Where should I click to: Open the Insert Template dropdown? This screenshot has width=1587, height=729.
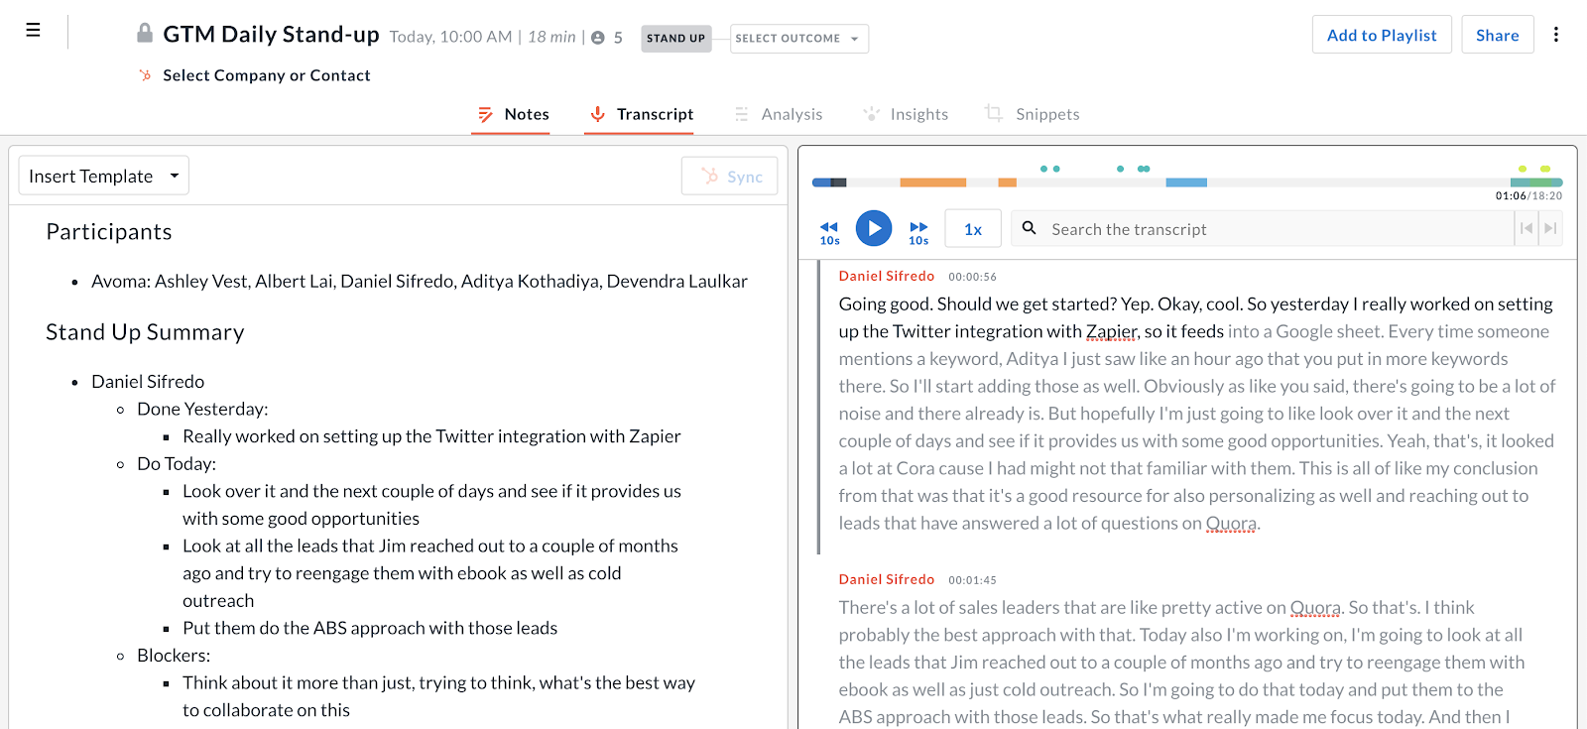[103, 176]
